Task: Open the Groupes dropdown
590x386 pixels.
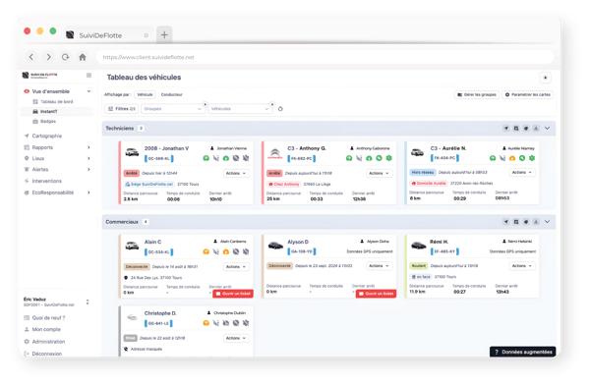Action: (172, 109)
